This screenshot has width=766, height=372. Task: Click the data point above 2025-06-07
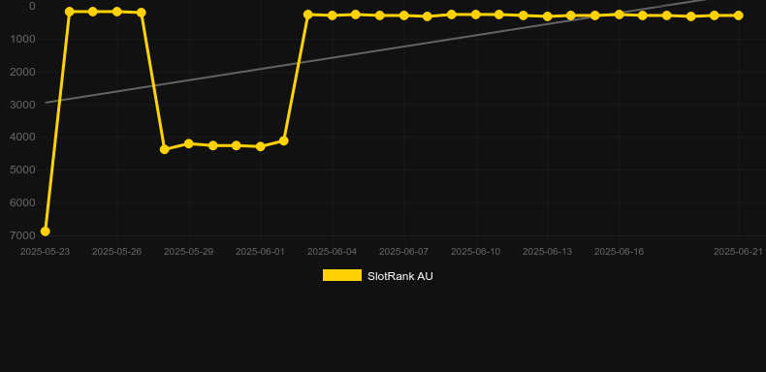pos(404,15)
